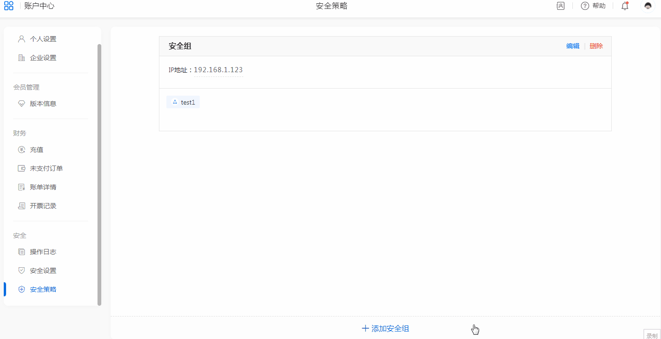
Task: Click 删除 to delete the security group
Action: pyautogui.click(x=596, y=46)
